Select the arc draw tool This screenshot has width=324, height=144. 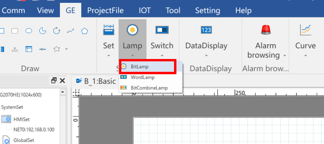click(56, 31)
